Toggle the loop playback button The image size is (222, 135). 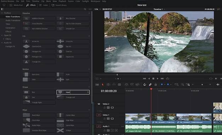tap(167, 79)
